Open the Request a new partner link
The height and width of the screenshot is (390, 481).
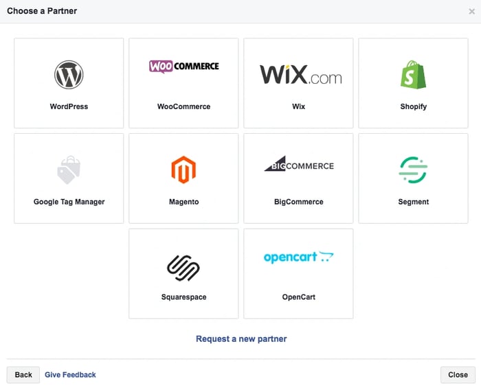[x=241, y=339]
